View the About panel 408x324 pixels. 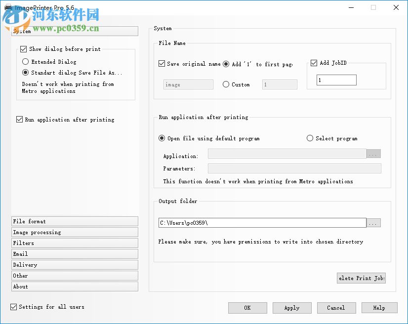pyautogui.click(x=74, y=286)
